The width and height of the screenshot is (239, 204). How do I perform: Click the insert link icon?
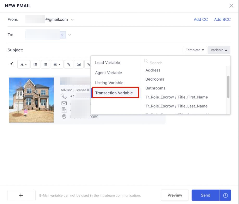click(68, 64)
